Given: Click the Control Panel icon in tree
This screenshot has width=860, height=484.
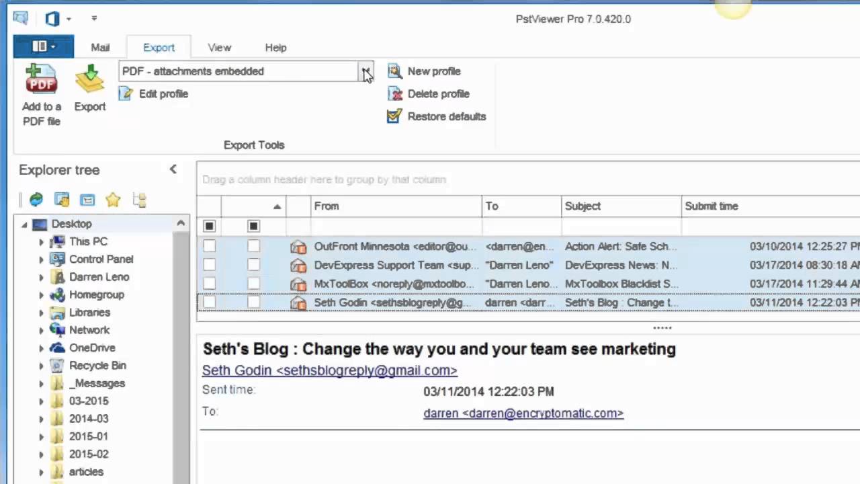Looking at the screenshot, I should point(58,259).
